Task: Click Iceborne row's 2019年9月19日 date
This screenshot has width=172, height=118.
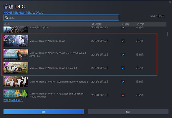Action: pos(100,41)
